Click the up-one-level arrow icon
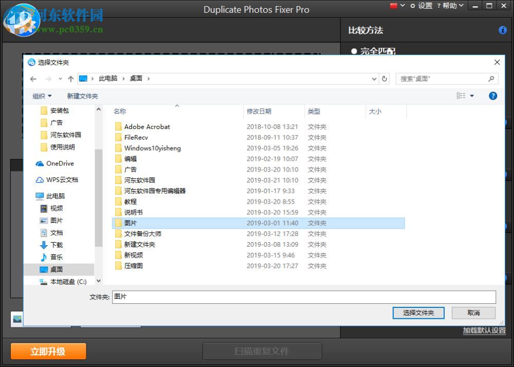This screenshot has height=367, width=514. click(x=70, y=79)
